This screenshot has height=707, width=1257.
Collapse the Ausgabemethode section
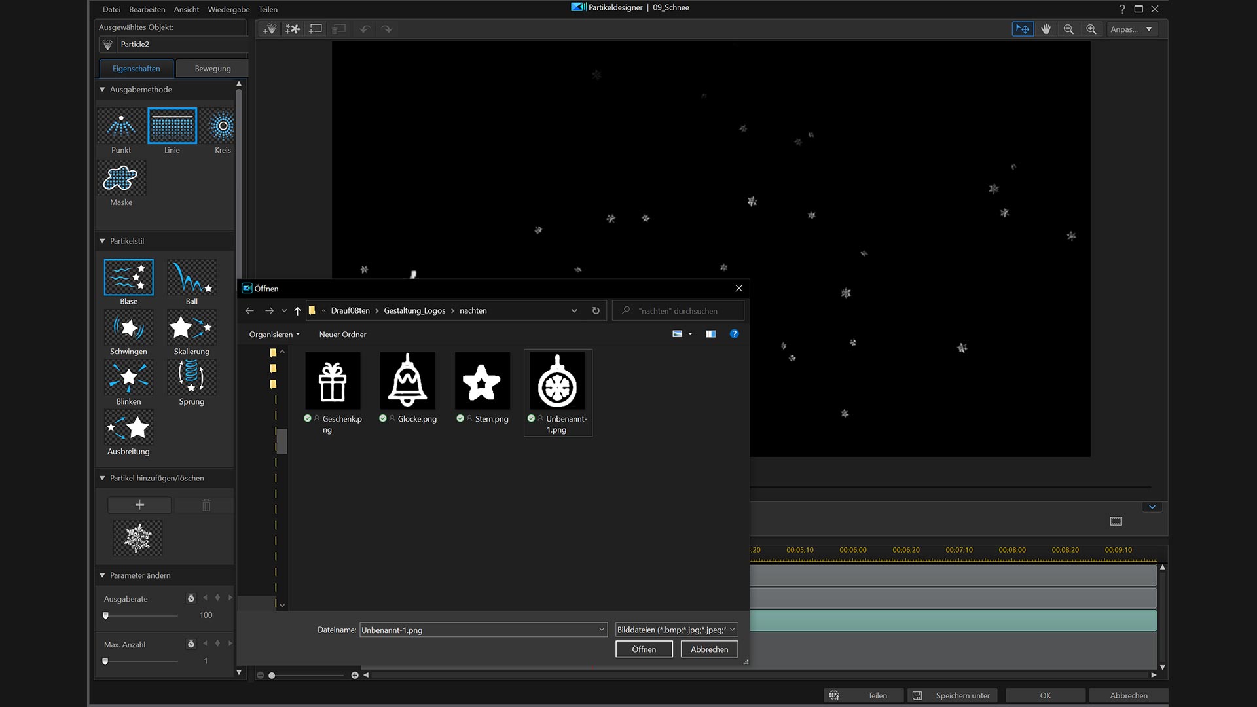(x=102, y=90)
